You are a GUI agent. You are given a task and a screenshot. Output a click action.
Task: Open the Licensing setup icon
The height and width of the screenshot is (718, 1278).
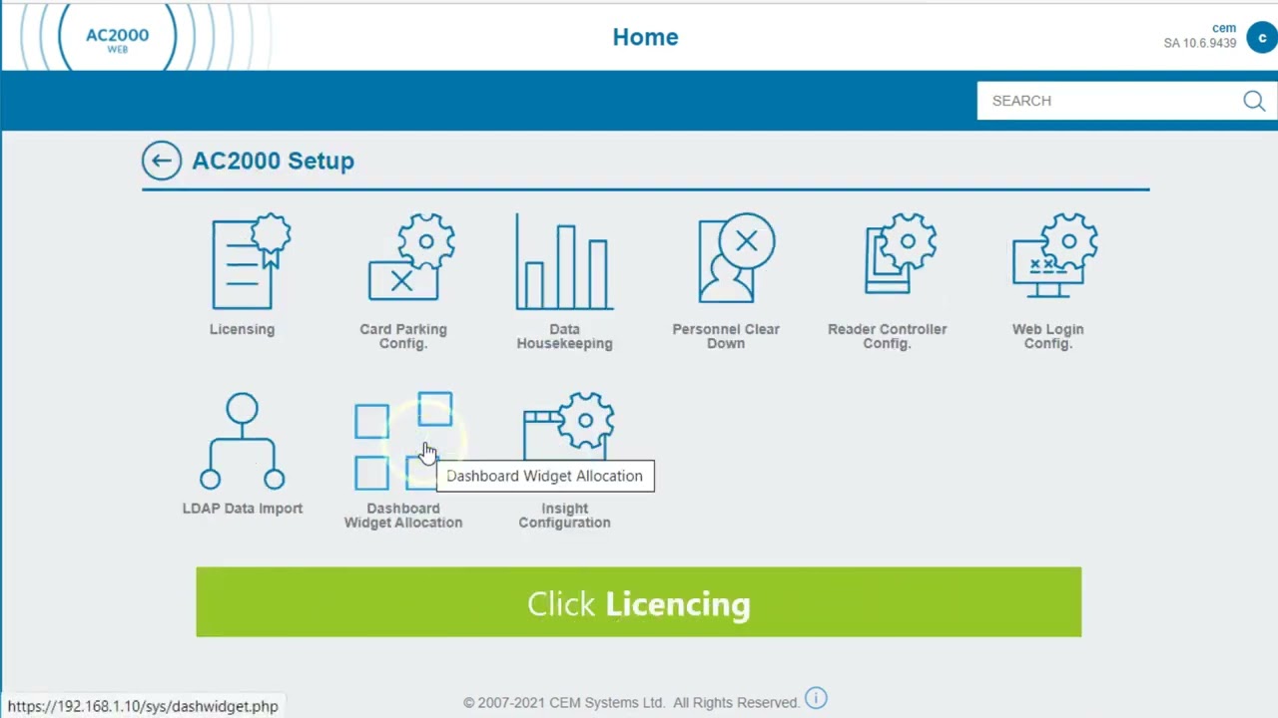(x=251, y=261)
